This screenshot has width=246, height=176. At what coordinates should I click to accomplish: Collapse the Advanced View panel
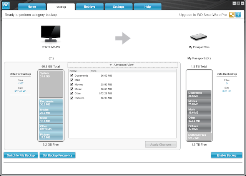tap(123, 65)
